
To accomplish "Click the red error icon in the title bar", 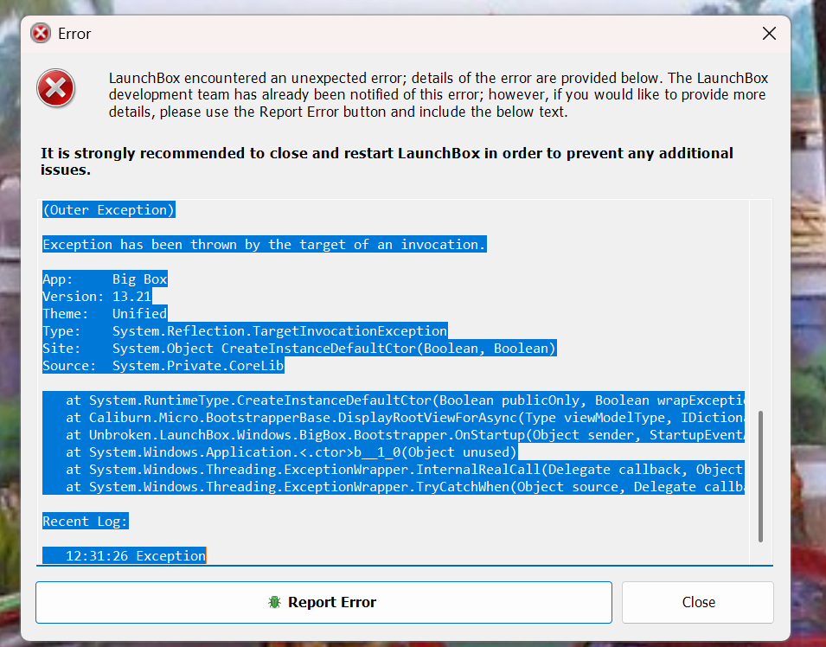I will (x=41, y=34).
